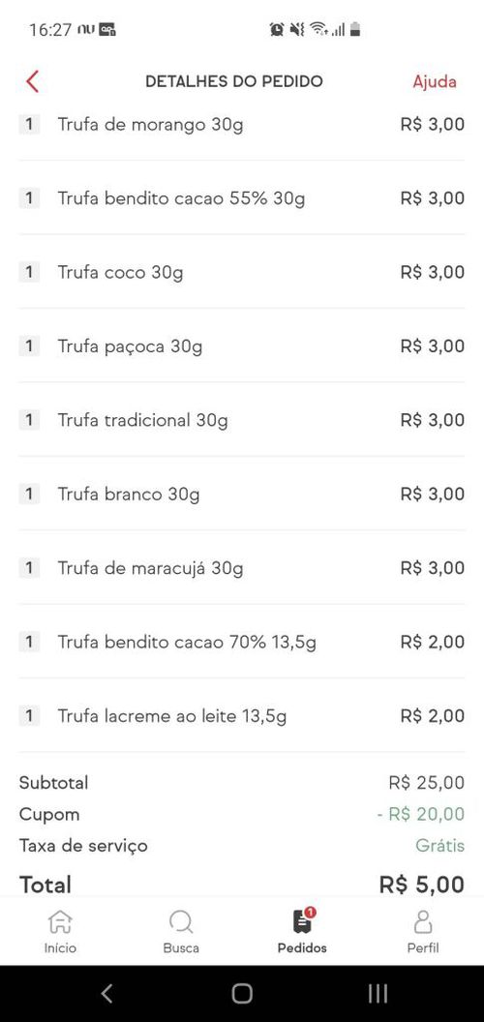The image size is (484, 1022).
Task: Select the Trufa de morango 30g item
Action: 242,124
